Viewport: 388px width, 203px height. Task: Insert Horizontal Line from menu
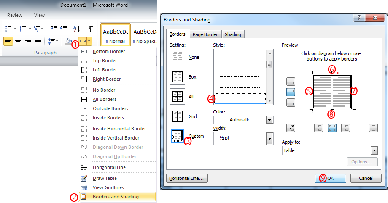pos(118,167)
